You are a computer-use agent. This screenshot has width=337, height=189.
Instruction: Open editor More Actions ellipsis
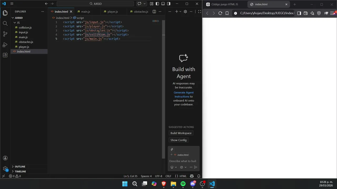160,12
